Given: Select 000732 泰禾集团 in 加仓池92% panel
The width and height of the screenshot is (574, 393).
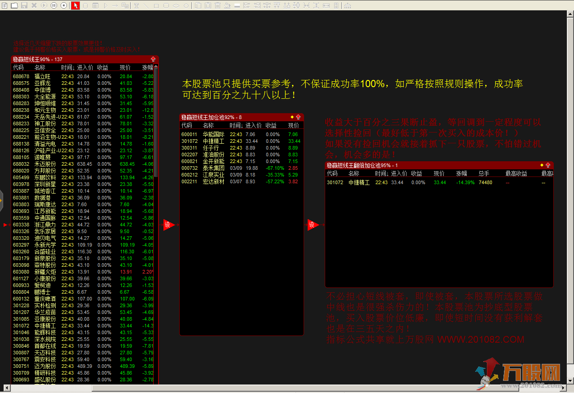Looking at the screenshot, I should (x=241, y=168).
